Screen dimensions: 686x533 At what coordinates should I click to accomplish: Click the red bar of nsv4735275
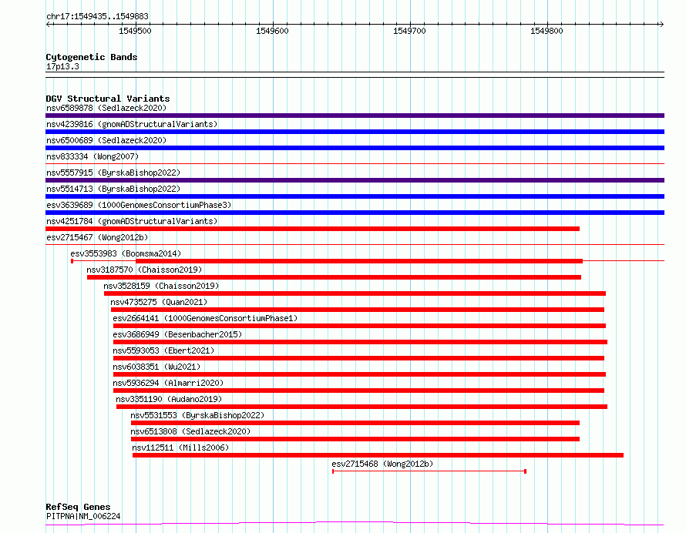click(358, 310)
